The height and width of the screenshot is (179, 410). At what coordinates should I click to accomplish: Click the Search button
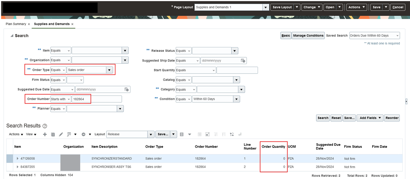tap(323, 118)
